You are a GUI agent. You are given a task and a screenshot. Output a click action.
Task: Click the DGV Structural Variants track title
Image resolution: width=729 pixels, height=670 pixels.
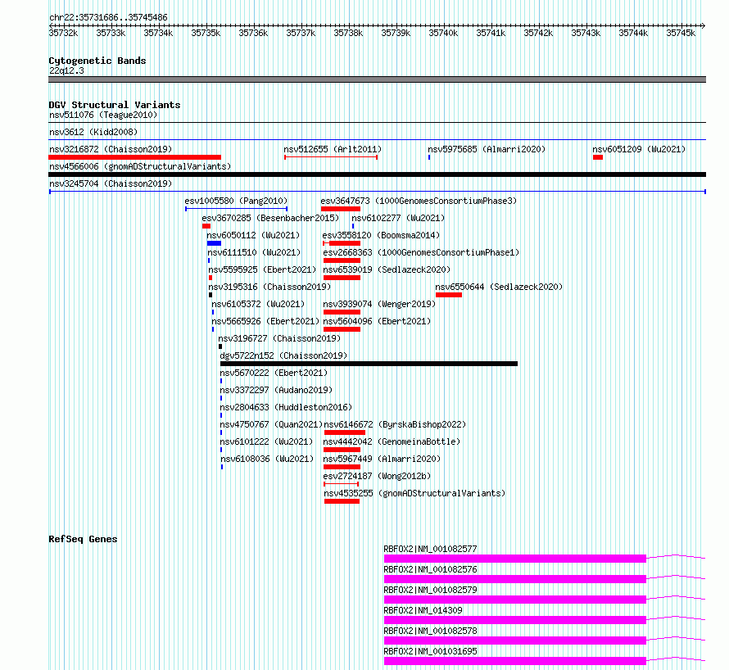click(x=115, y=105)
